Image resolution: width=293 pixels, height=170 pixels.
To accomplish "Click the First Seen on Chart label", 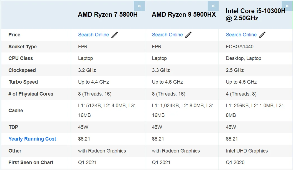I will 31,162.
